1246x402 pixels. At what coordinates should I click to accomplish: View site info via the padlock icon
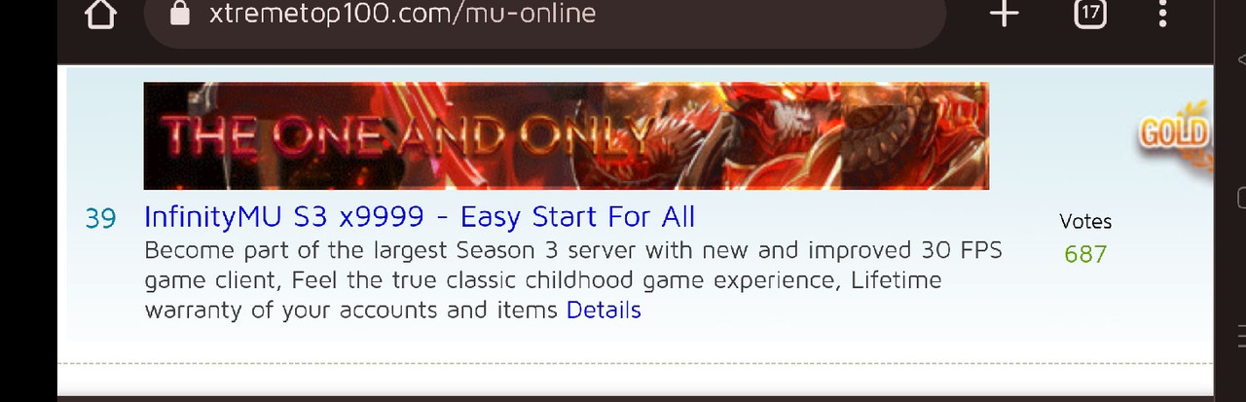pyautogui.click(x=178, y=13)
